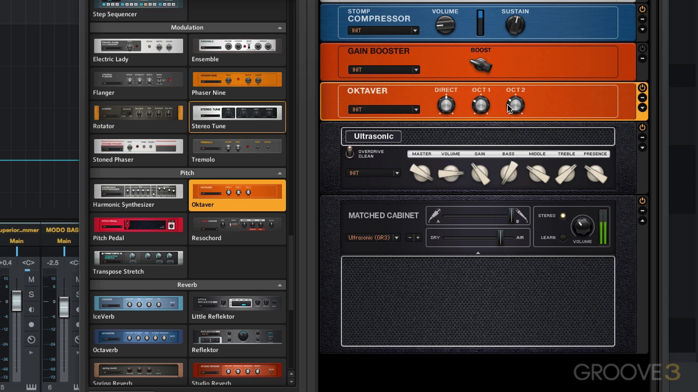Click the DRY/AIR slider handle
698x392 pixels.
coord(501,237)
